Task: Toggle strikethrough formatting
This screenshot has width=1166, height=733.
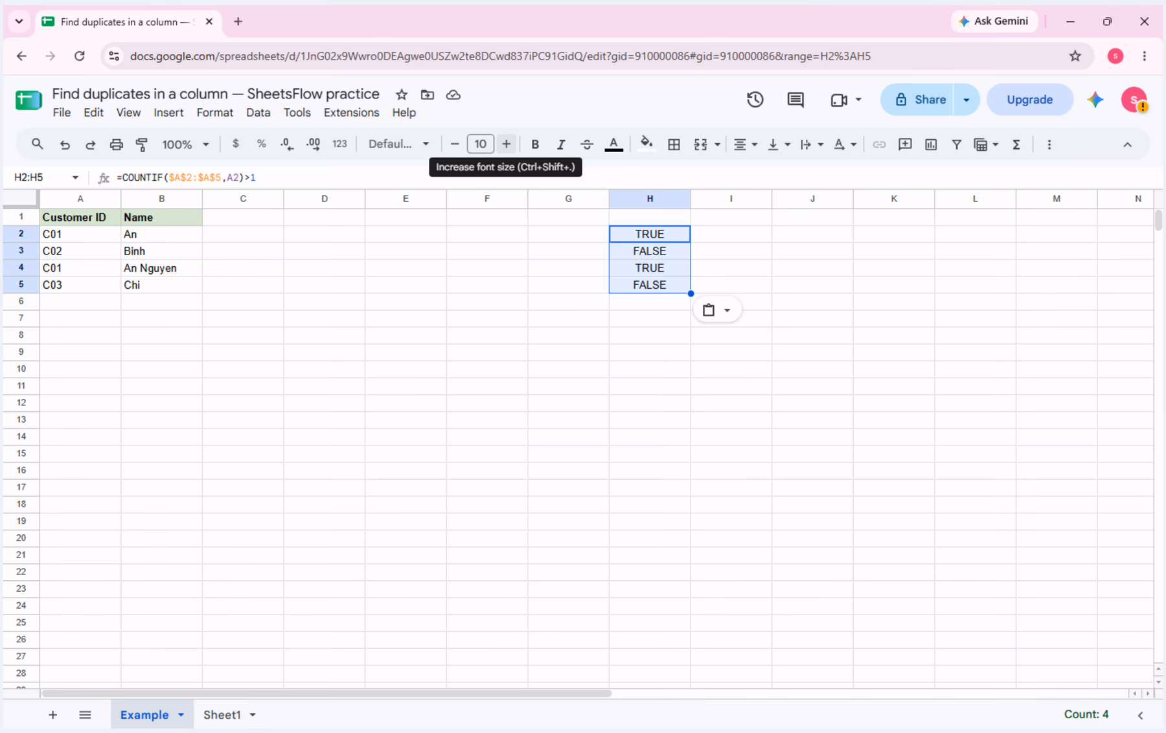Action: pyautogui.click(x=587, y=144)
